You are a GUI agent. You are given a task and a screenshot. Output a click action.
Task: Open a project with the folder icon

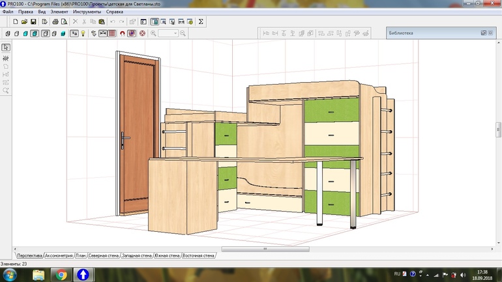pyautogui.click(x=24, y=21)
